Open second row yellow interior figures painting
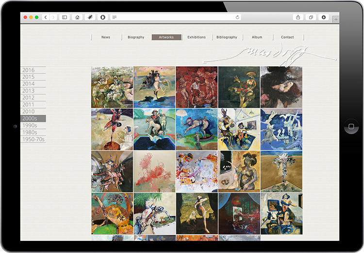 click(239, 129)
